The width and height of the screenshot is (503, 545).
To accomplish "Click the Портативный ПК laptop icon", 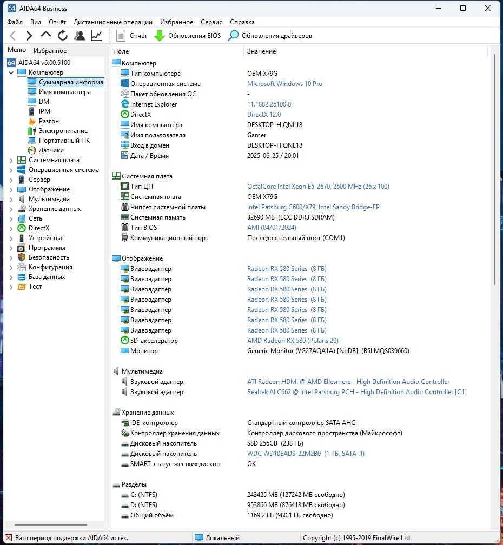I will coord(32,141).
